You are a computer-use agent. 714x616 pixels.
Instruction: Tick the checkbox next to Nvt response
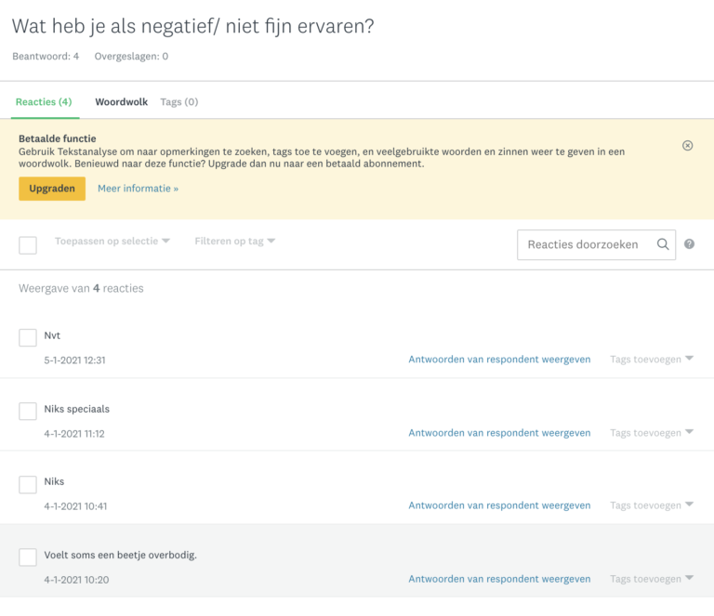click(28, 337)
